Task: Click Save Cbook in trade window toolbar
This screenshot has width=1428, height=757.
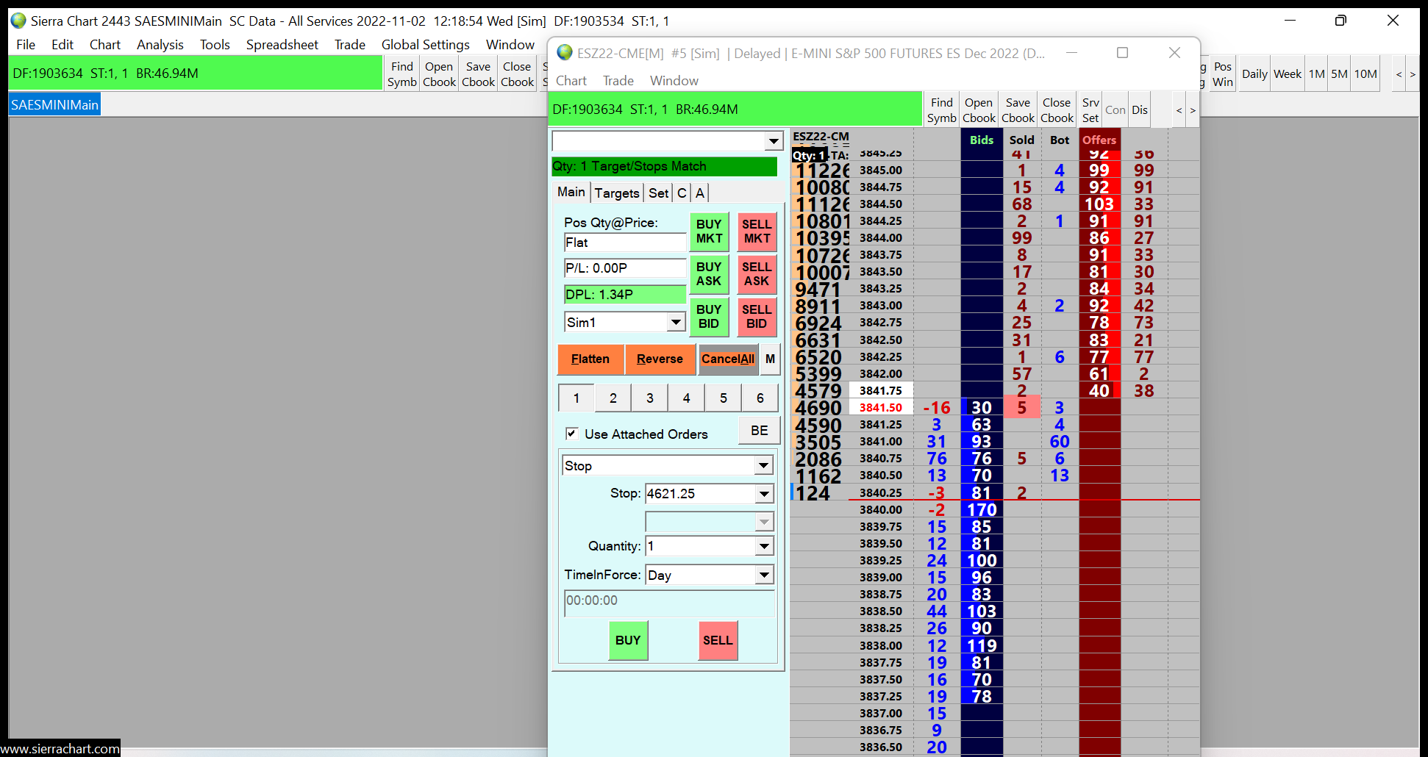Action: point(1018,110)
